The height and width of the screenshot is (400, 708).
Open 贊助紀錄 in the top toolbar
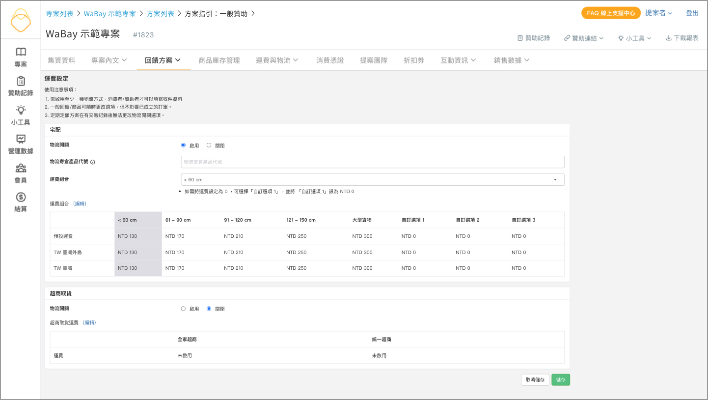point(534,38)
